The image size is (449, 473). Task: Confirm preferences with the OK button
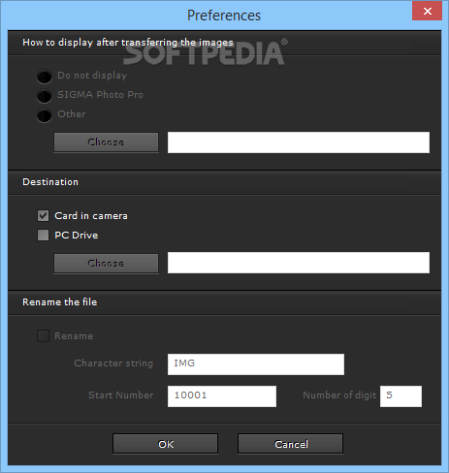point(165,444)
